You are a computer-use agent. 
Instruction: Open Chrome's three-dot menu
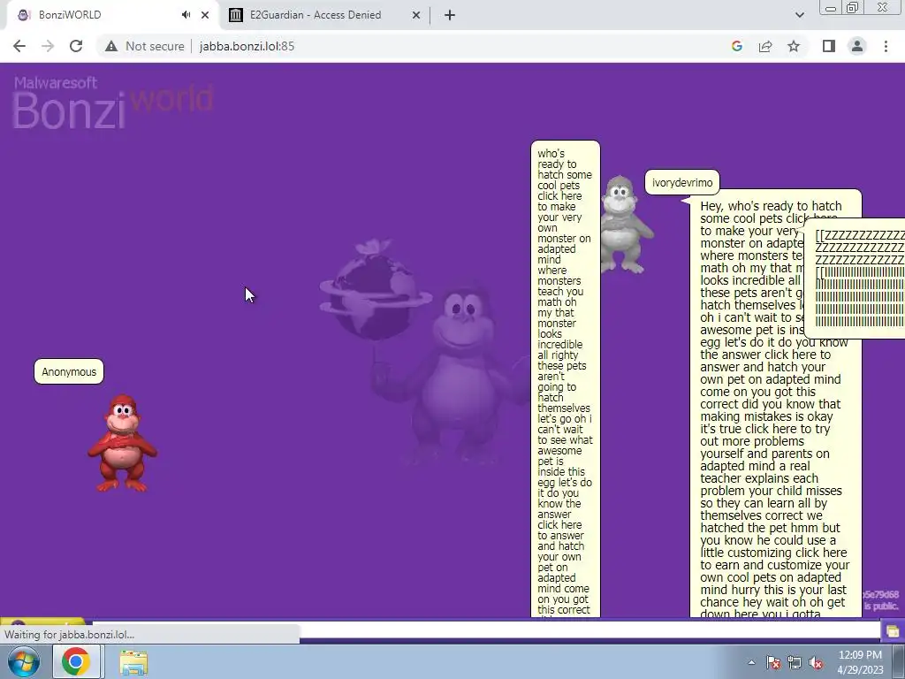tap(886, 46)
